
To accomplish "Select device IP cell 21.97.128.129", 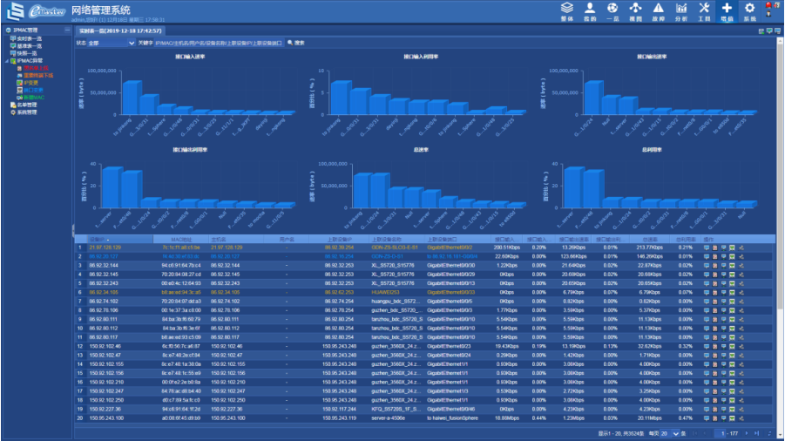I will [x=105, y=248].
